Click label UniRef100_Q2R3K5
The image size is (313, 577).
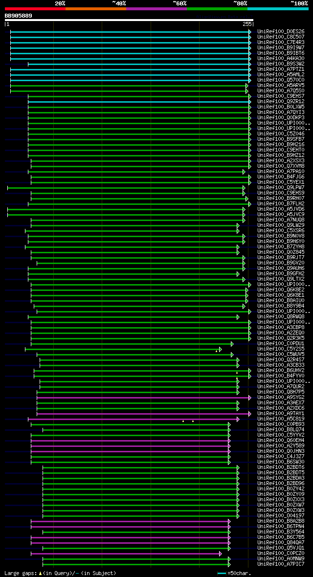281,338
